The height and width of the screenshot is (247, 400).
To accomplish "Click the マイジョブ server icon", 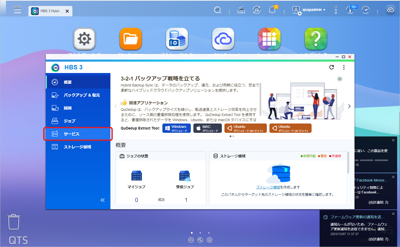I will pos(137,176).
